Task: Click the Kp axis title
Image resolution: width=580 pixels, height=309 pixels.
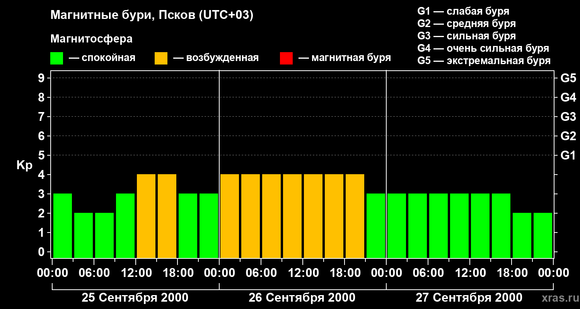Action: pyautogui.click(x=24, y=165)
